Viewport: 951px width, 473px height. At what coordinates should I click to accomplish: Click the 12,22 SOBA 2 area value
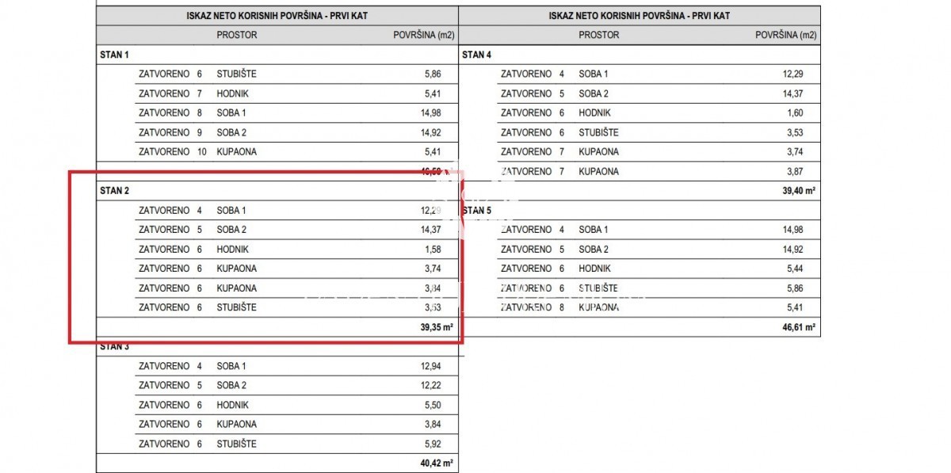[430, 386]
